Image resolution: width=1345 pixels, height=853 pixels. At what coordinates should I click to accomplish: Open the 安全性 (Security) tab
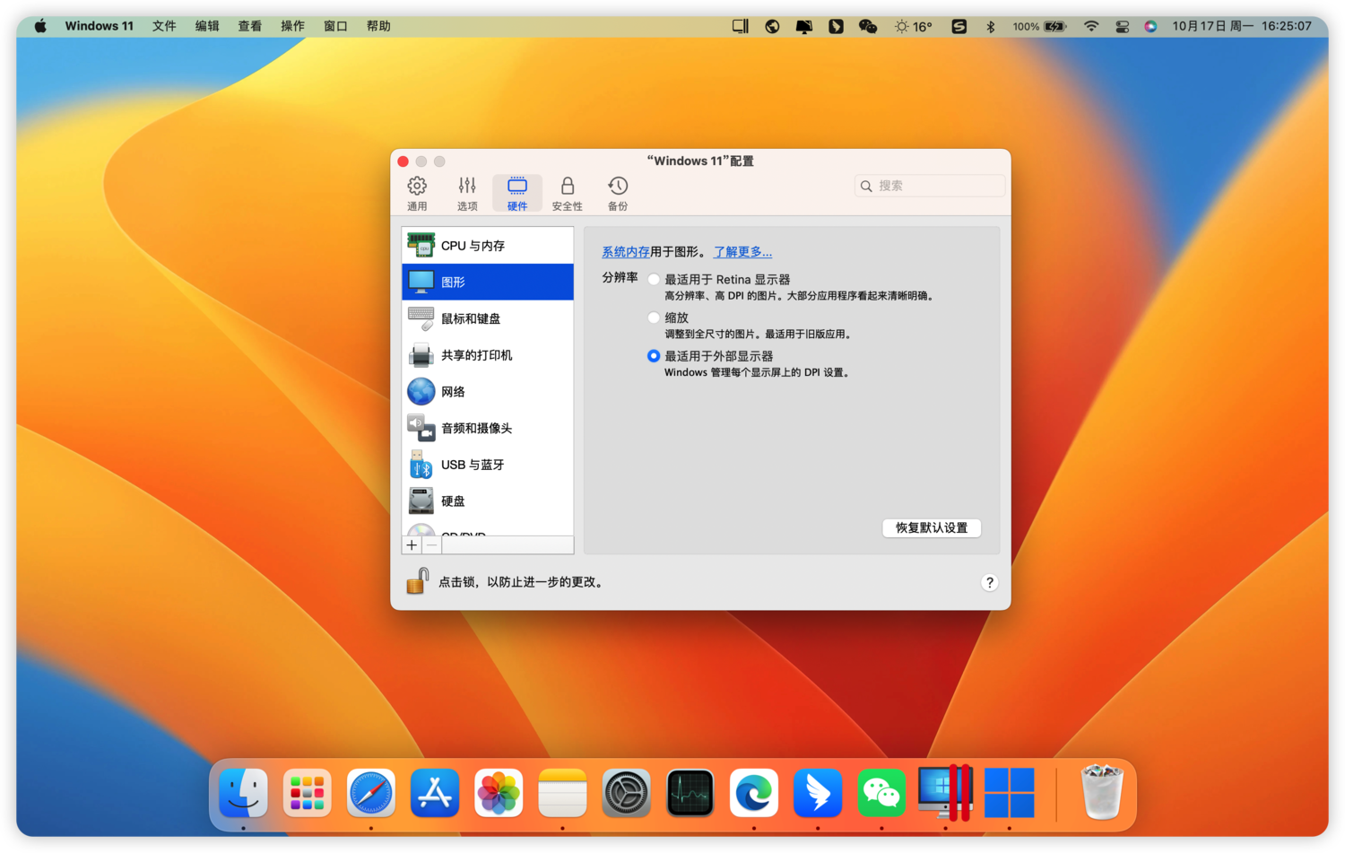(x=568, y=193)
